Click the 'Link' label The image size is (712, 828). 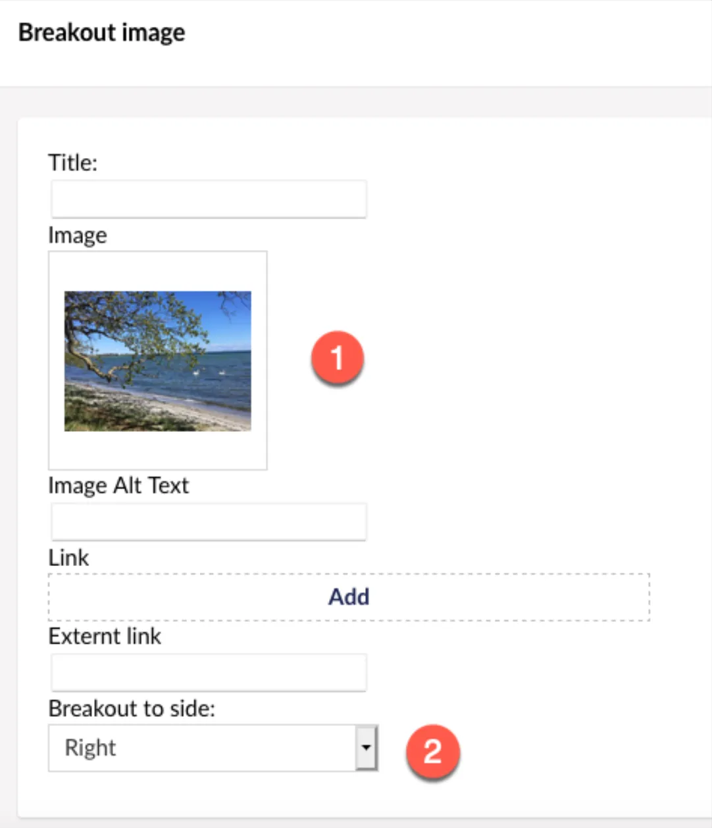[68, 558]
